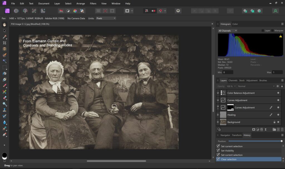Click the account profile icon
This screenshot has height=169, width=285.
coord(275,11)
